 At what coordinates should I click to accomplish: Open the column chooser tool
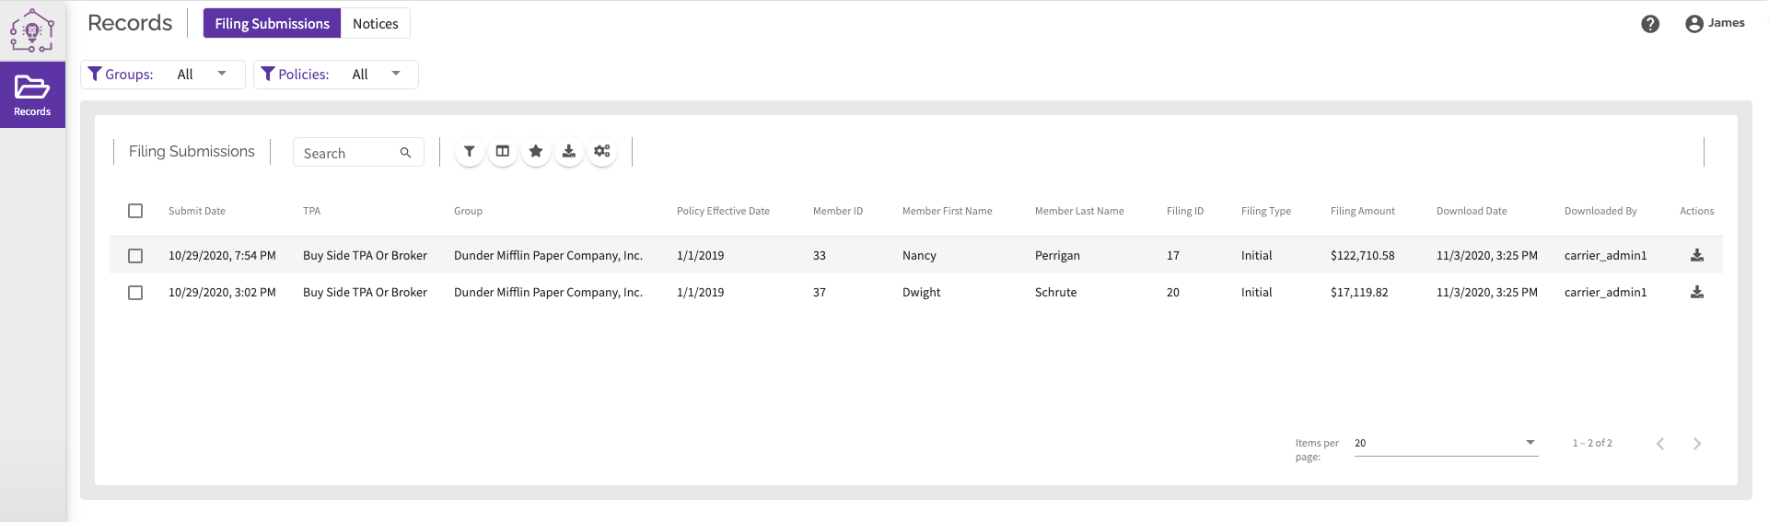click(x=503, y=152)
